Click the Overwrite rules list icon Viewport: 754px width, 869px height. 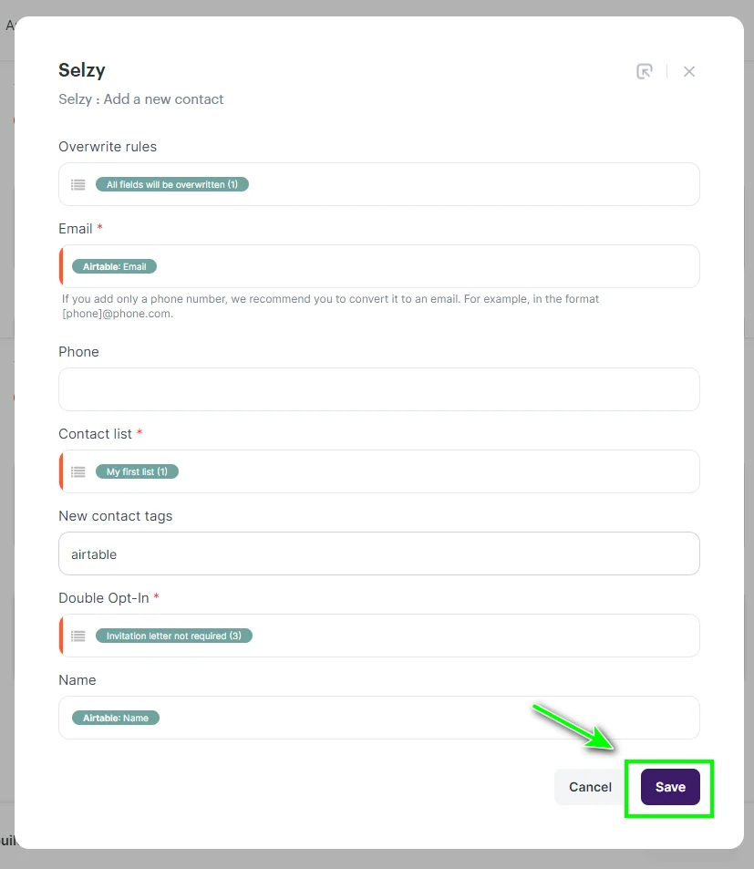(x=77, y=184)
